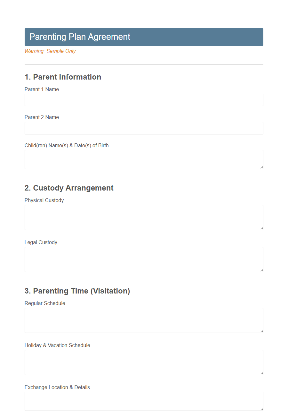Click the Parent 1 Name label
This screenshot has height=417, width=288.
point(42,89)
